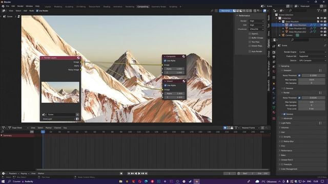Enable the OpenCL performance checkbox
This screenshot has height=184, width=328.
pos(250,34)
